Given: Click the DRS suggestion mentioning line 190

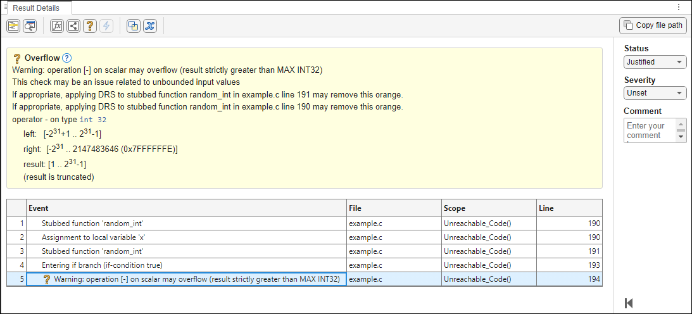Looking at the screenshot, I should point(208,107).
